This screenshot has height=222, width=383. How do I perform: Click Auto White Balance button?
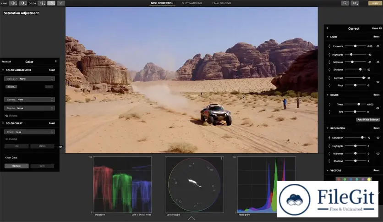point(367,120)
